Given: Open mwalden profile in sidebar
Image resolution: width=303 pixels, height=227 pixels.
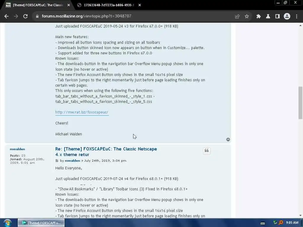Looking at the screenshot, I should point(17,149).
